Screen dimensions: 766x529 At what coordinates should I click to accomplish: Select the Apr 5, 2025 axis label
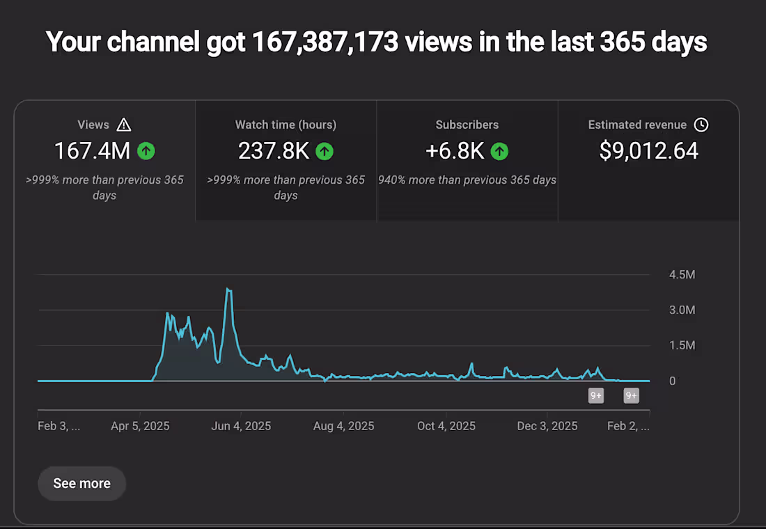(140, 425)
